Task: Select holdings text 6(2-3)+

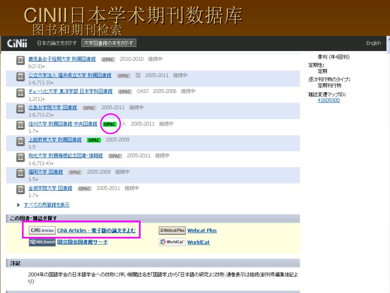Action: (x=37, y=66)
